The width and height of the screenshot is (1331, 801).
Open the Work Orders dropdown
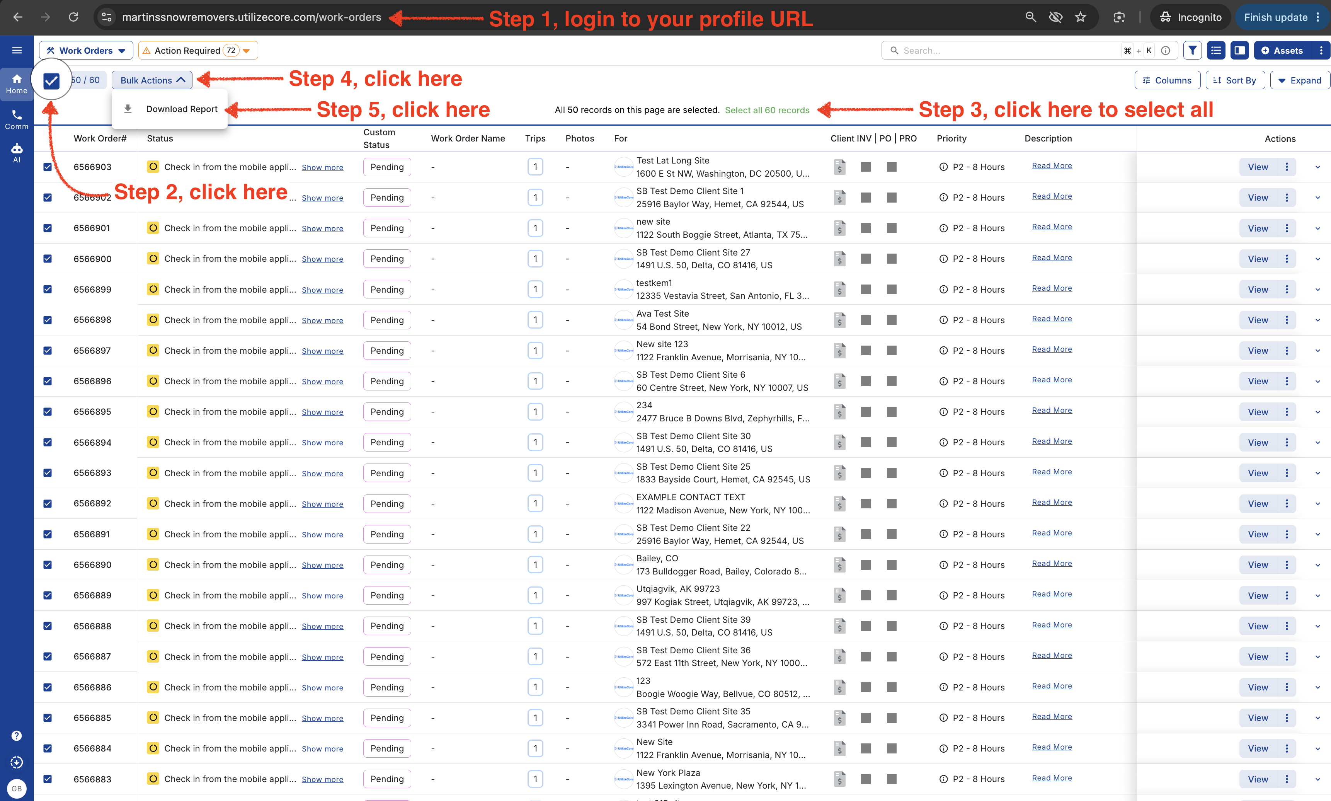coord(86,50)
